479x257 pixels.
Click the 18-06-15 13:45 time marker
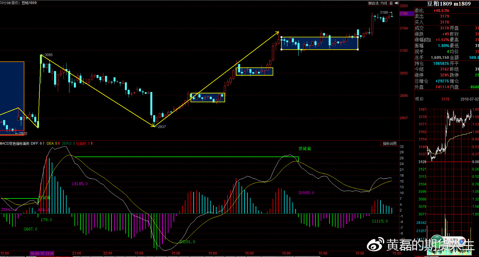pyautogui.click(x=42, y=253)
